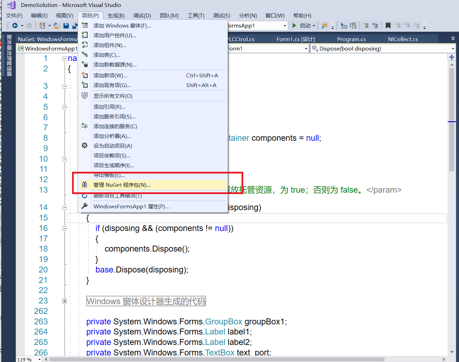Collapse the Dispose method at line 14
This screenshot has width=459, height=362.
point(65,208)
